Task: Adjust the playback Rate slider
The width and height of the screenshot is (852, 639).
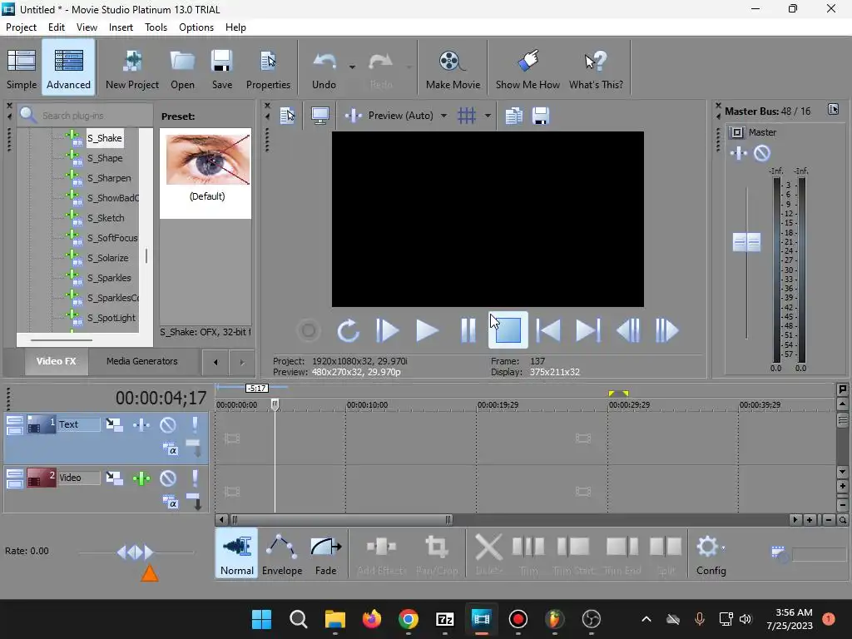Action: click(136, 552)
